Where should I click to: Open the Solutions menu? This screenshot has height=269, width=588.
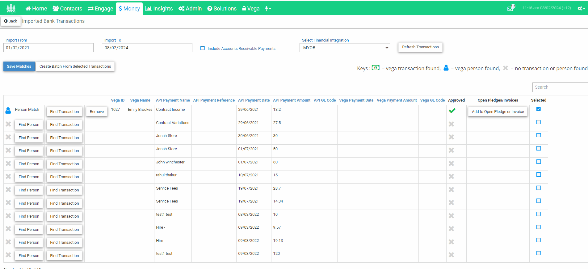pyautogui.click(x=222, y=9)
